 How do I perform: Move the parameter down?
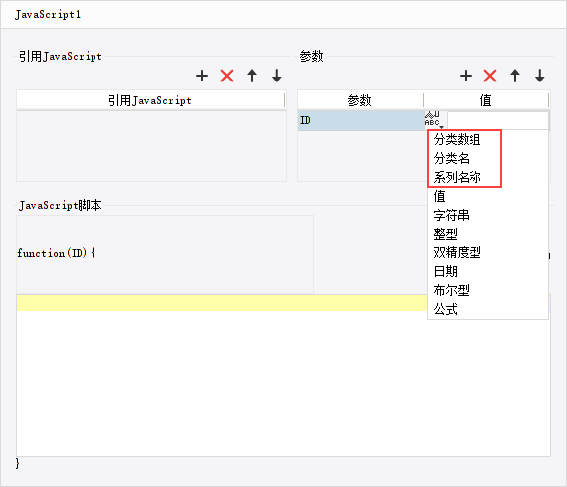[540, 76]
